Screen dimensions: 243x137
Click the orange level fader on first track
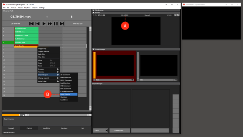pos(94,65)
